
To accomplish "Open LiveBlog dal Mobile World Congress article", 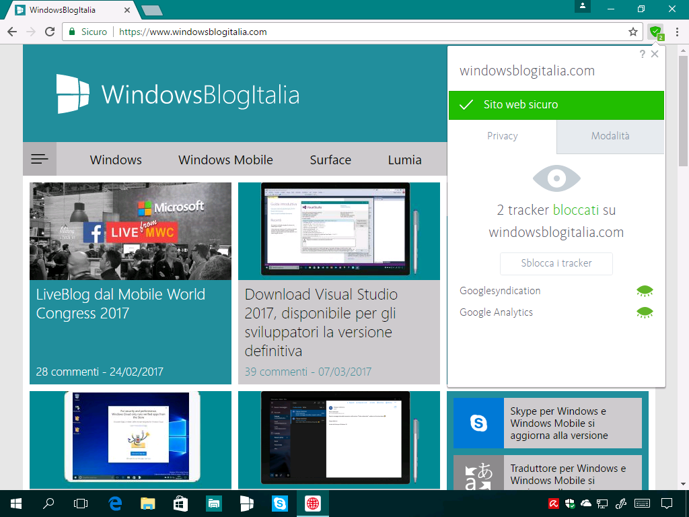I will pyautogui.click(x=120, y=304).
